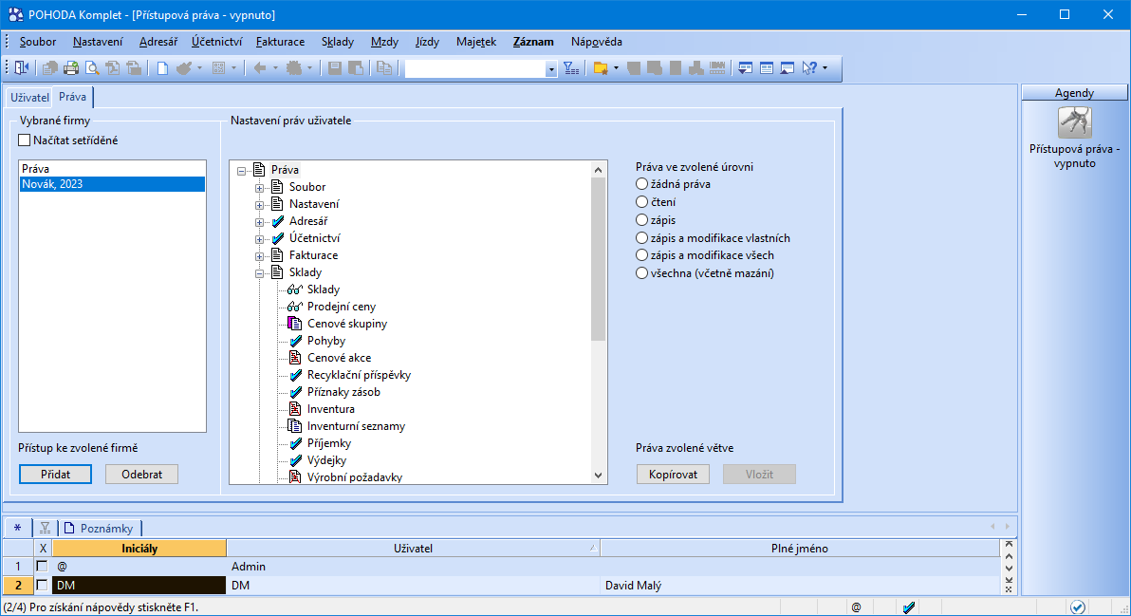The image size is (1131, 616).
Task: Select zápis a modifikace všech option
Action: 641,254
